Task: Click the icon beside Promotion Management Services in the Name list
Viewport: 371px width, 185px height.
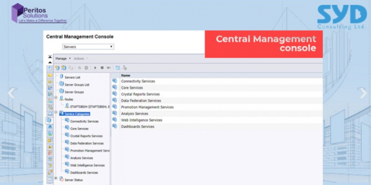Action: point(115,107)
